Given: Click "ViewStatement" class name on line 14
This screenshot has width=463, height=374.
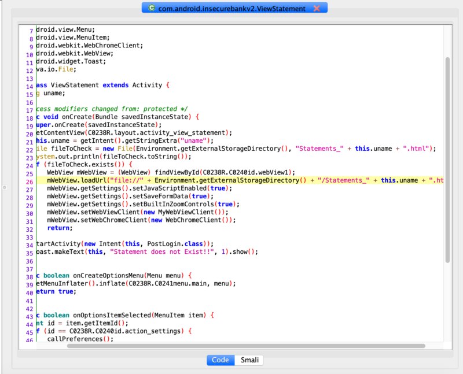Looking at the screenshot, I should point(75,85).
